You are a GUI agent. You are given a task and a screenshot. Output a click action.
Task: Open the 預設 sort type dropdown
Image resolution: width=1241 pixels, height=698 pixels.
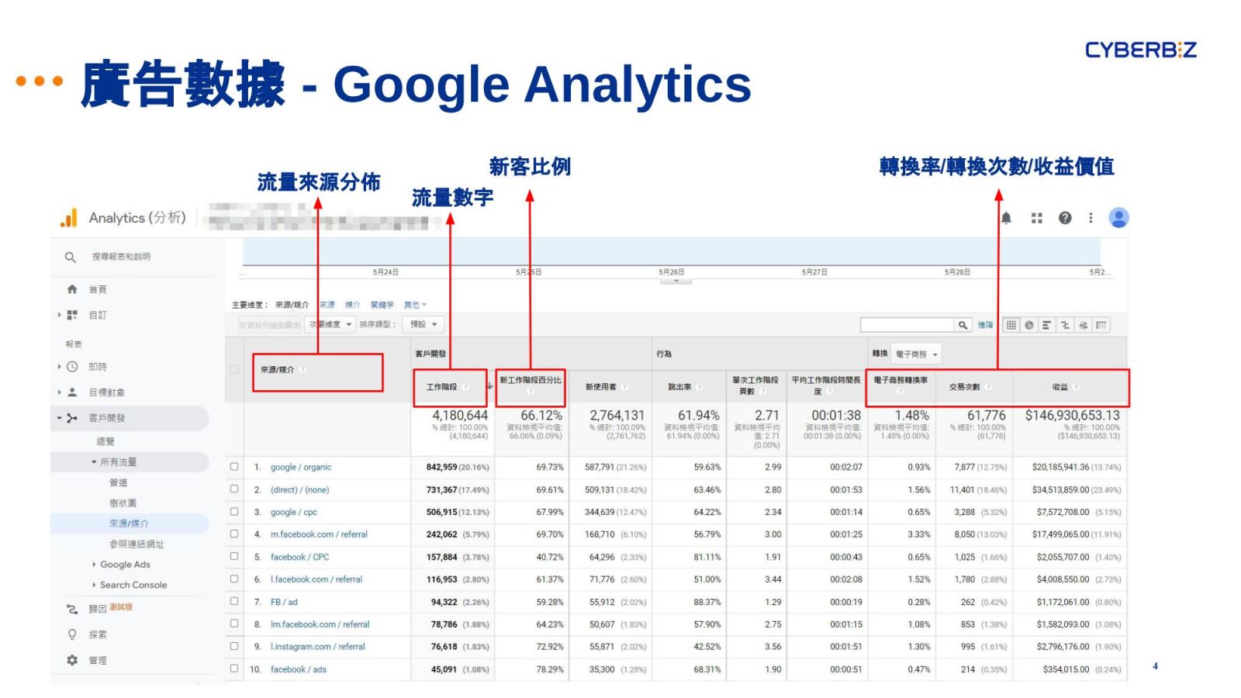pyautogui.click(x=423, y=325)
